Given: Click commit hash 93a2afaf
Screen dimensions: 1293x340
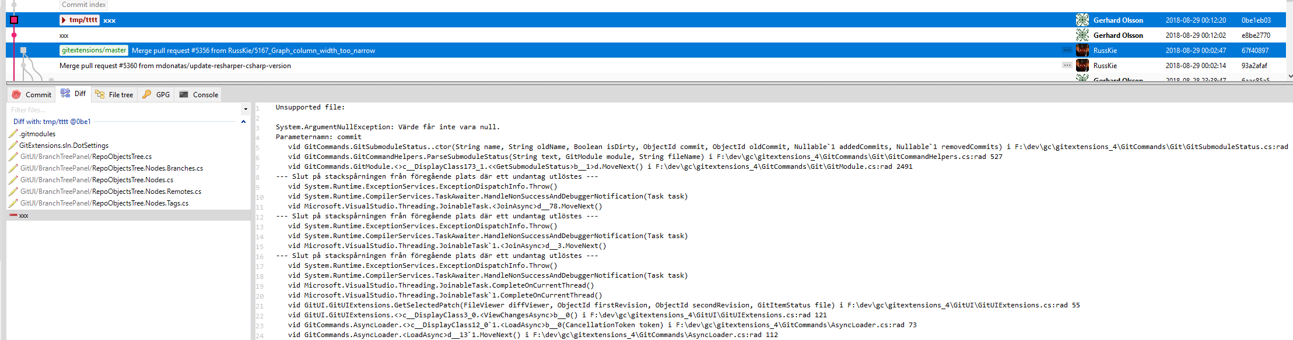Looking at the screenshot, I should point(1255,66).
